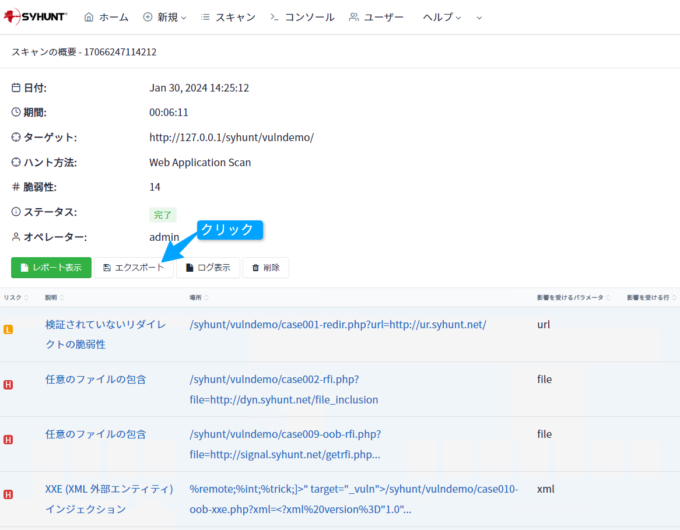The width and height of the screenshot is (680, 530).
Task: Click the crosshair icon beside ハント方法
Action: (x=16, y=162)
